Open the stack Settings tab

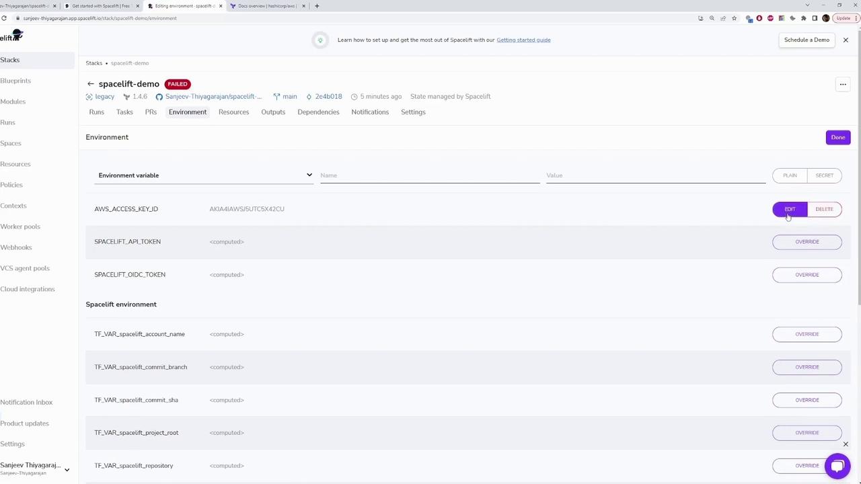[413, 112]
